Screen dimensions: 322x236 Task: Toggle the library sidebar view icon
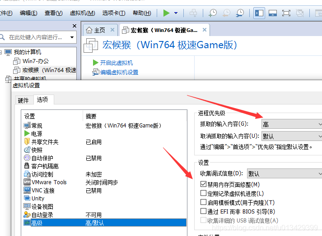pos(259,13)
